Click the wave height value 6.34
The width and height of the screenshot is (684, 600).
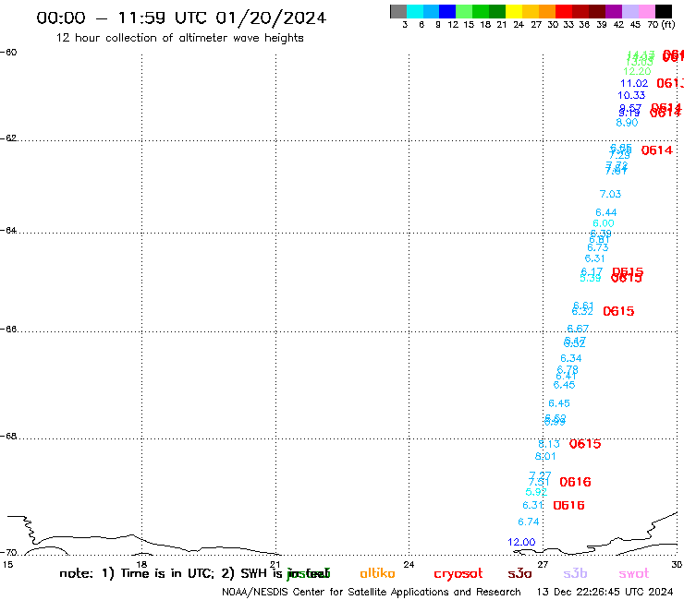tap(571, 358)
